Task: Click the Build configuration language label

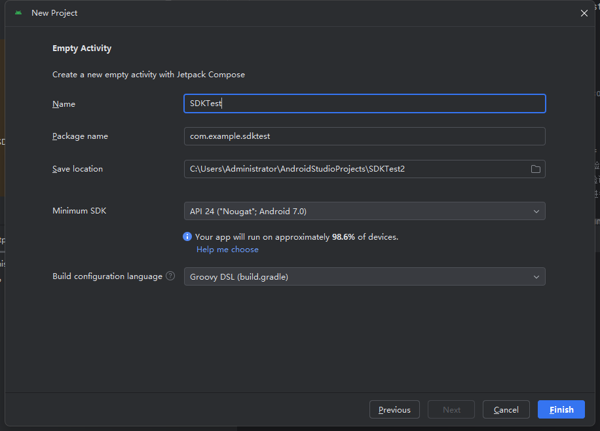Action: (x=107, y=276)
